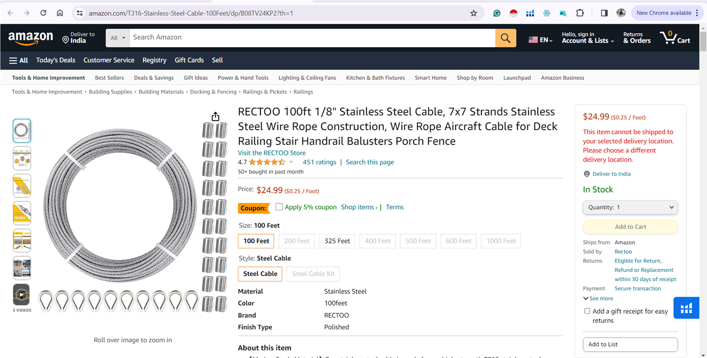Open Power & Hand Tools subnav tab
Screen dimensions: 707x358
(x=243, y=78)
